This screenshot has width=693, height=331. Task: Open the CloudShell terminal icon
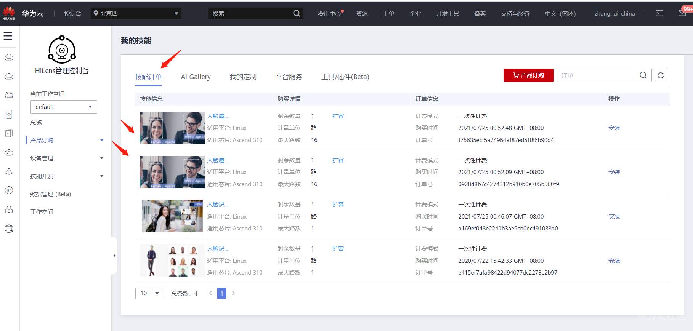click(659, 13)
